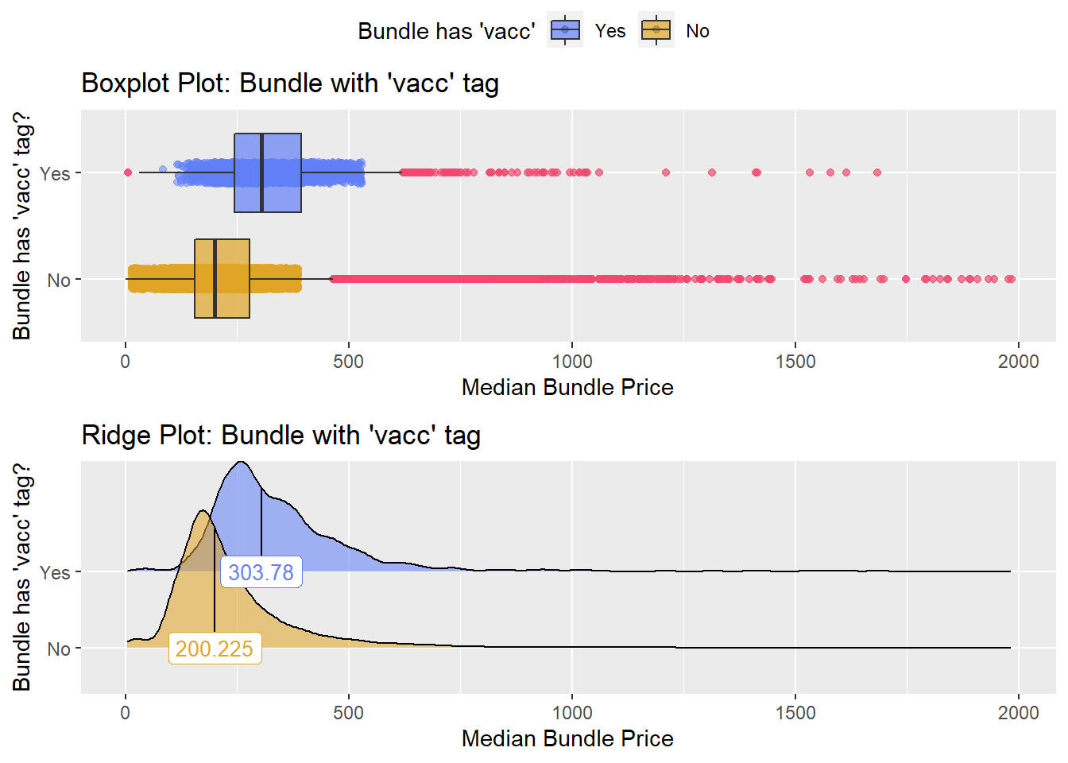This screenshot has width=1068, height=763.
Task: Click the blue 'Yes' legend boxplot icon
Action: [x=565, y=30]
